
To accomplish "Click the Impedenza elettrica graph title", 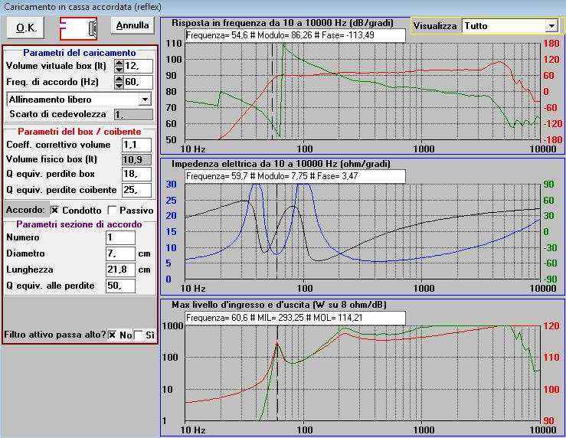I will 281,164.
